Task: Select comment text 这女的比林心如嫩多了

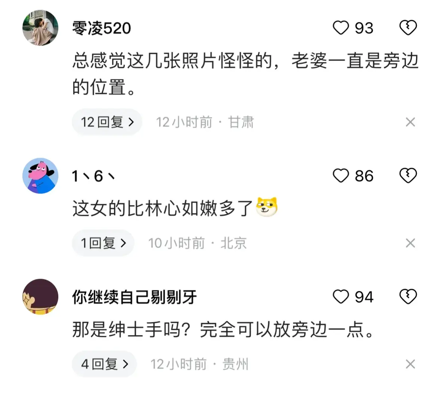Action: (x=162, y=208)
